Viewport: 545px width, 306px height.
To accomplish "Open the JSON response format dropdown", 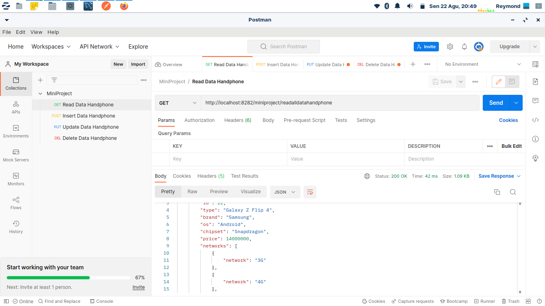I will 285,192.
